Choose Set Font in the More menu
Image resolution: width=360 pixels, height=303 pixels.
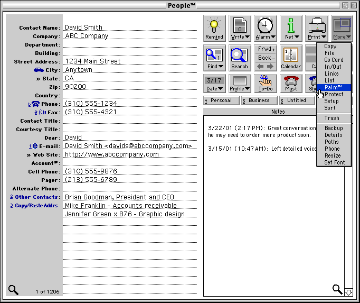pos(335,162)
